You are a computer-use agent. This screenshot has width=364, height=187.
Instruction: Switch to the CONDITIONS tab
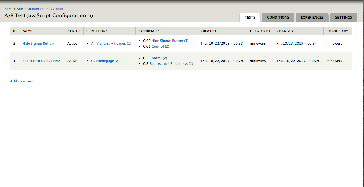point(278,17)
